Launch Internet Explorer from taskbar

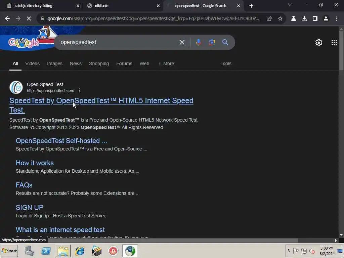(80, 251)
